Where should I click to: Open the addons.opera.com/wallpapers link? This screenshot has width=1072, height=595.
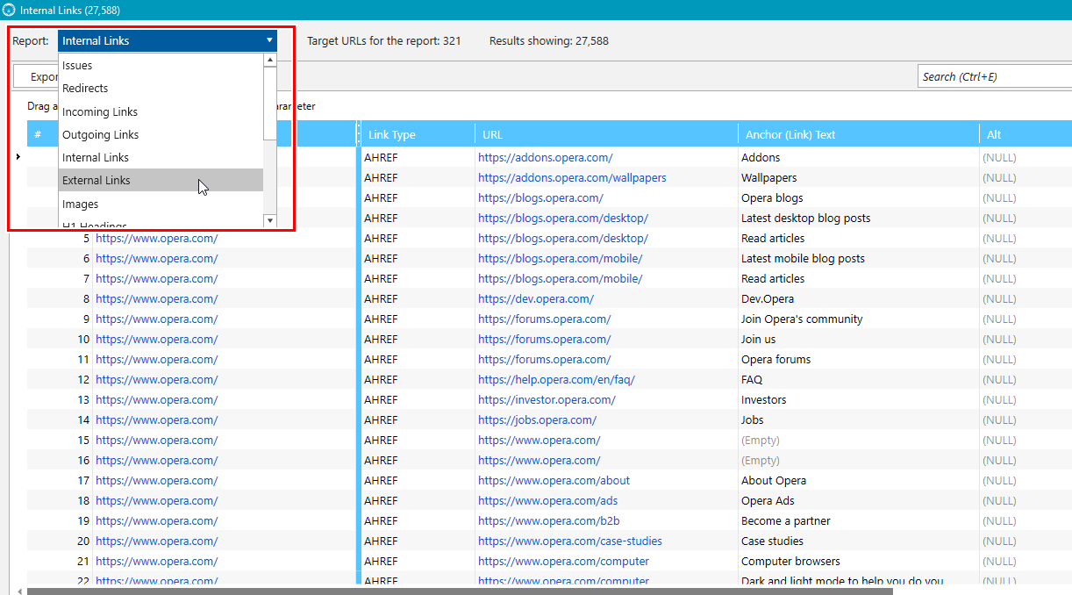pos(572,177)
